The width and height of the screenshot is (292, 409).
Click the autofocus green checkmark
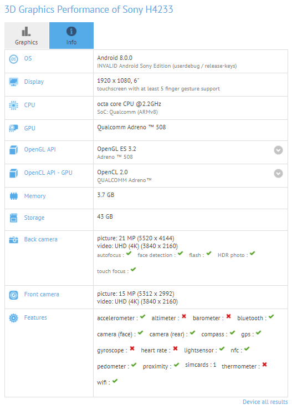[129, 253]
